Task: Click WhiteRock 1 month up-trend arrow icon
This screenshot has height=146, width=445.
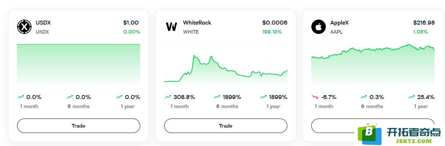Action: click(x=167, y=97)
